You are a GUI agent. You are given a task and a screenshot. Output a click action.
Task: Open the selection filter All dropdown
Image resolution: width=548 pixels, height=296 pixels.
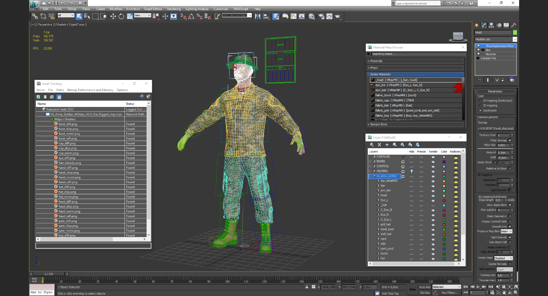tap(66, 15)
